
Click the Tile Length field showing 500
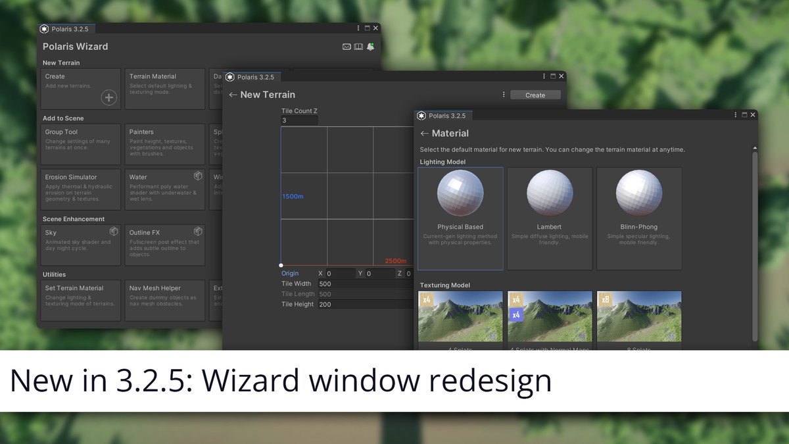[367, 295]
